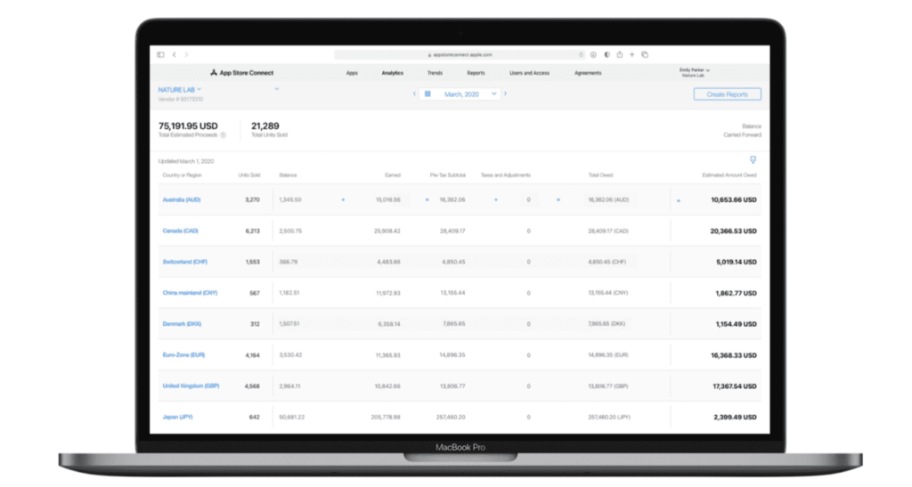Screen dimensions: 912x487
Task: Click the Taxes and Adjustments column header
Action: (x=506, y=175)
